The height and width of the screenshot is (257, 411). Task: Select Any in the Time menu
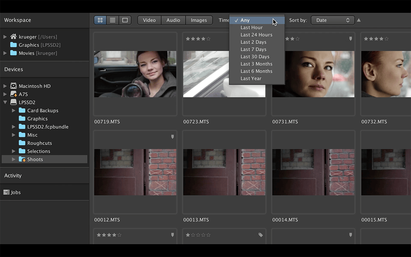257,20
